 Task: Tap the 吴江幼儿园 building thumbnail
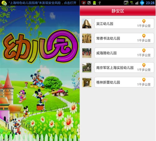(x=87, y=24)
